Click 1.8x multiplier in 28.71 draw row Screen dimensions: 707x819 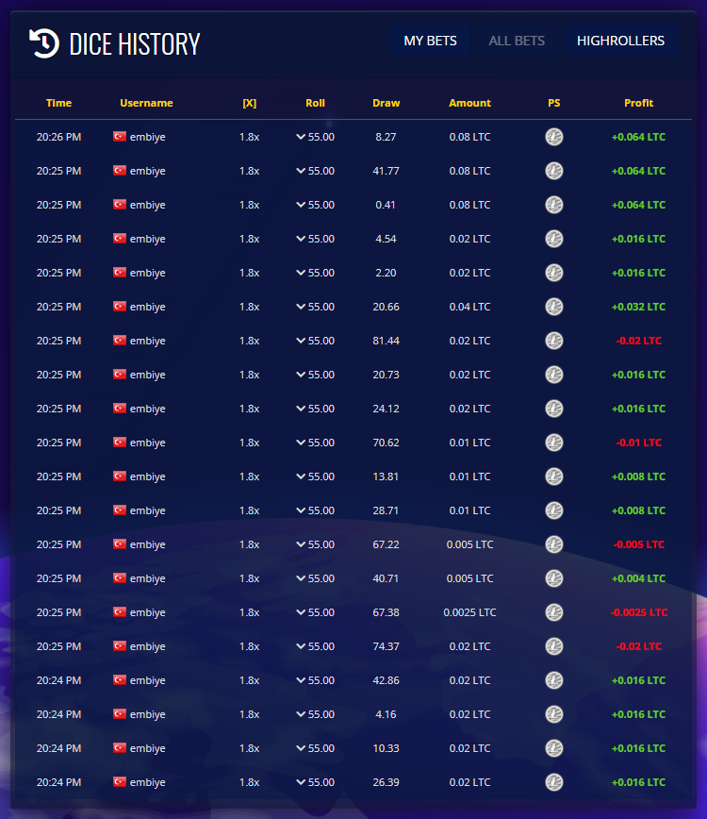click(250, 510)
